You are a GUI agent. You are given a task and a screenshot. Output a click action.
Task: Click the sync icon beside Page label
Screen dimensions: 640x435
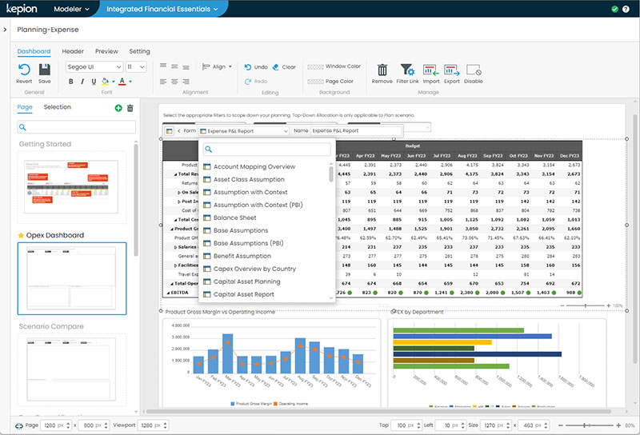19,425
